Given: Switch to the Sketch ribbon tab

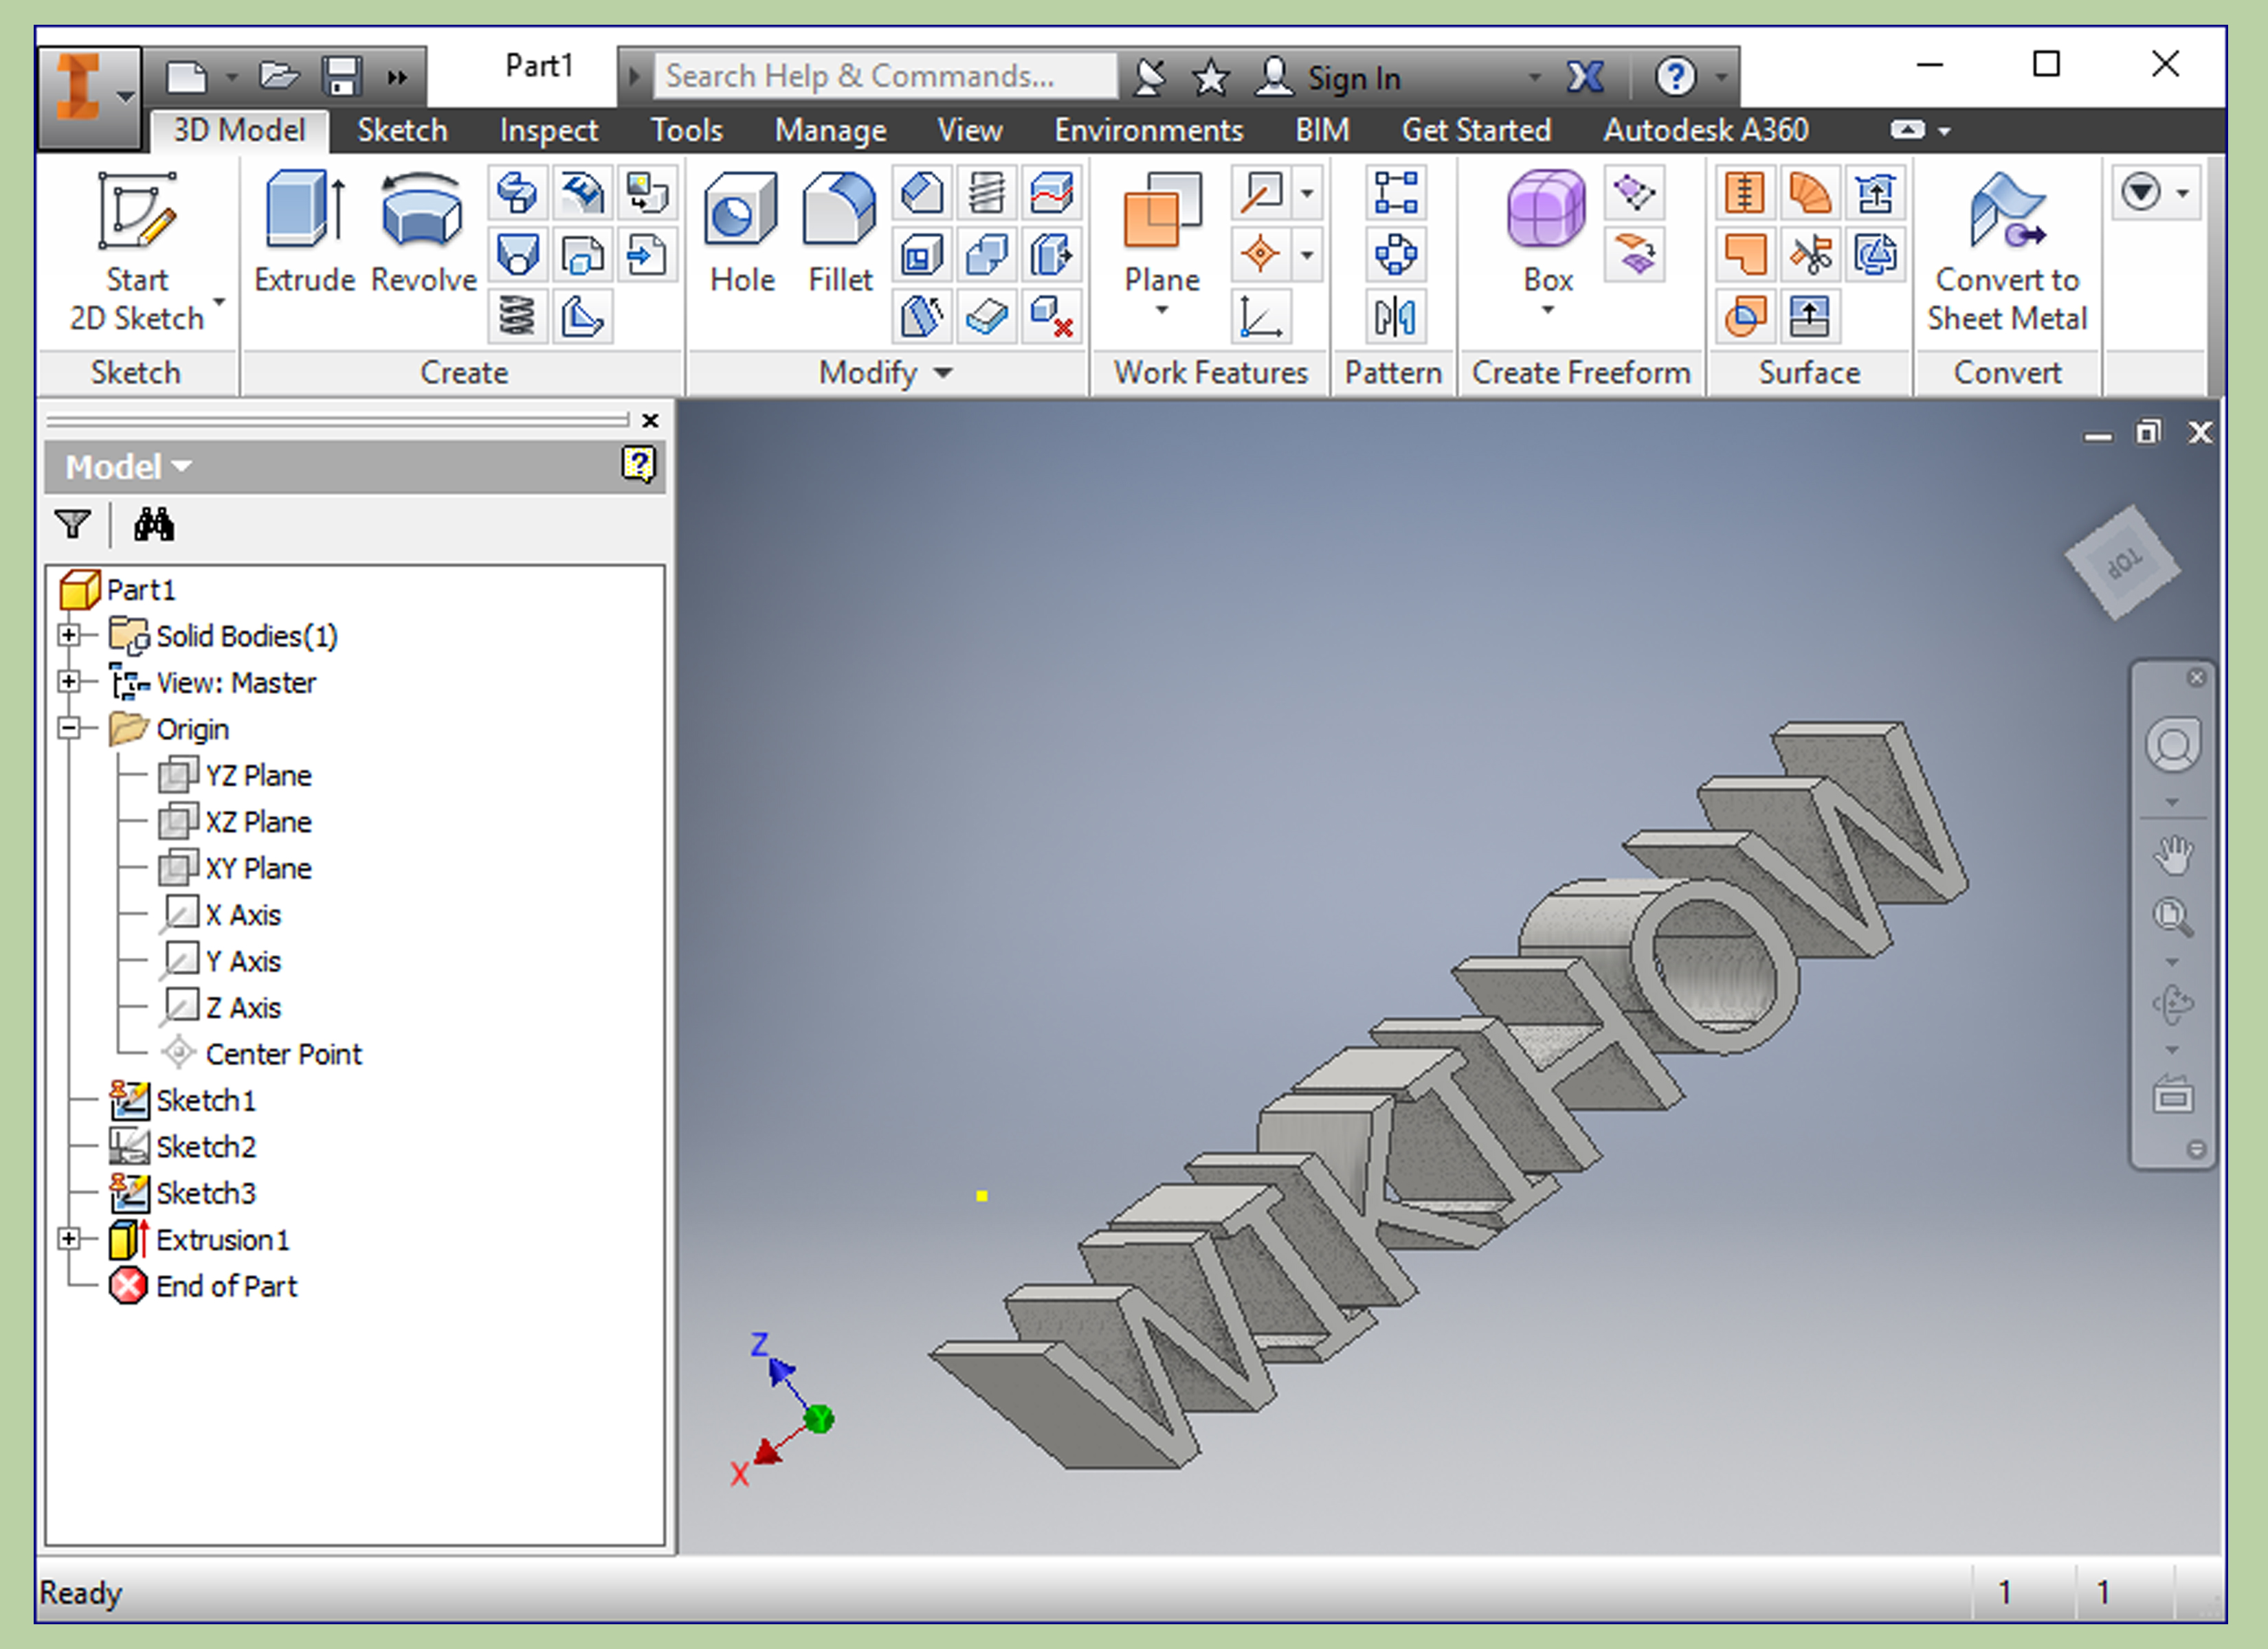Looking at the screenshot, I should (401, 130).
